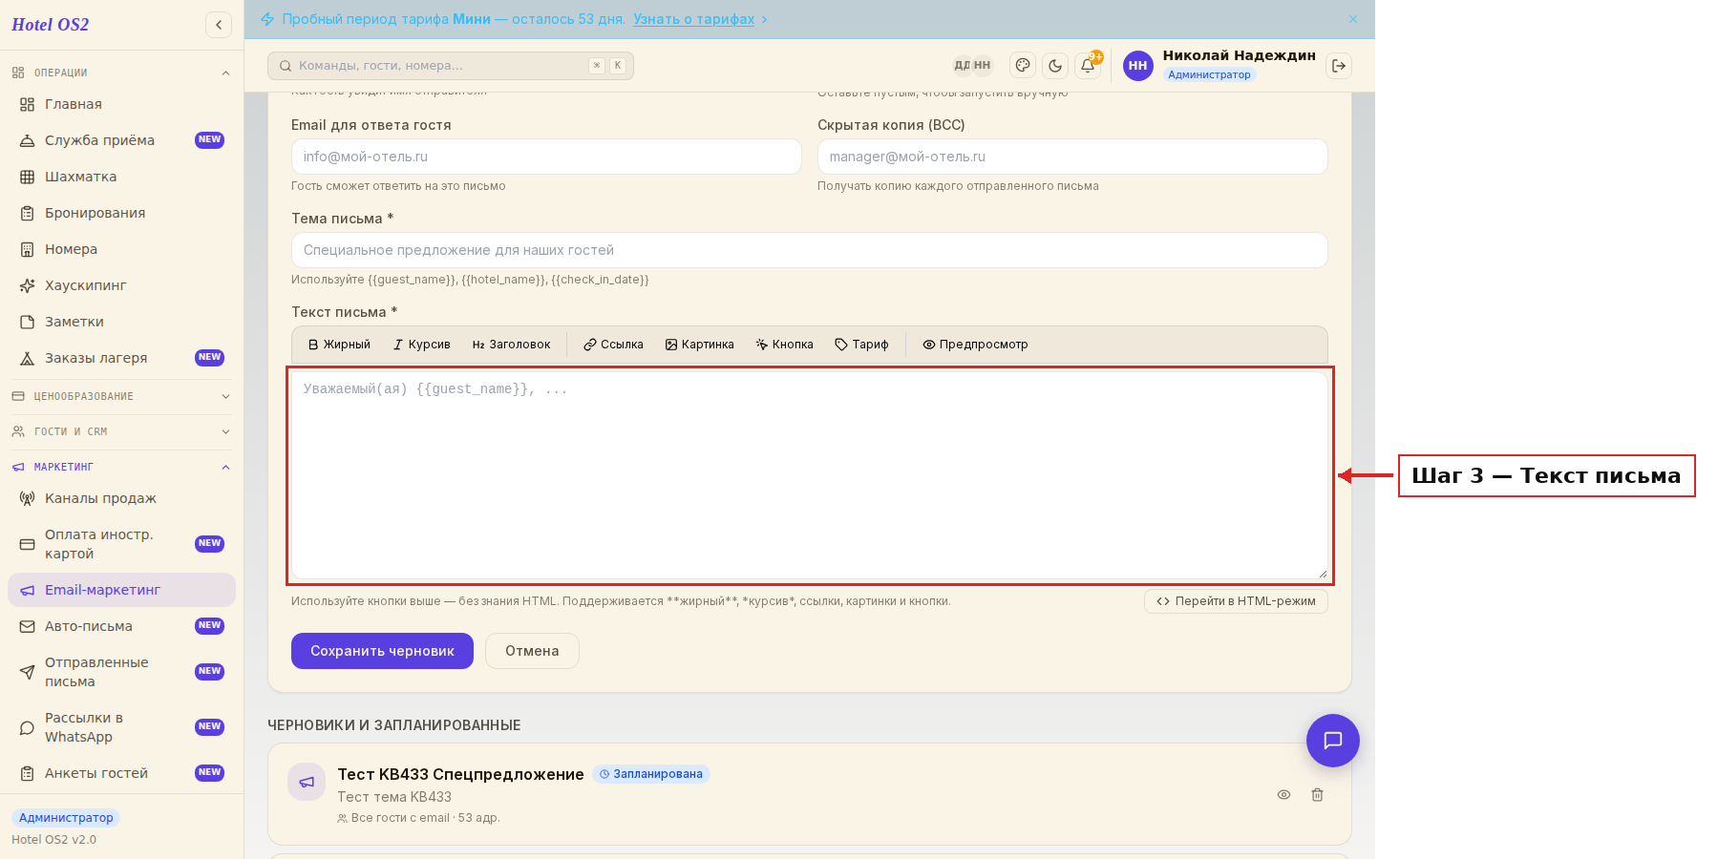Open Анкеты гостей page
1718x859 pixels.
coord(121,773)
